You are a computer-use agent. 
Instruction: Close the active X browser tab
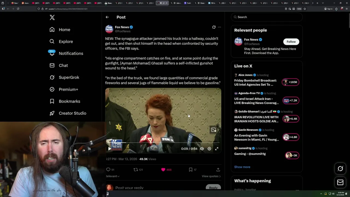167,3
